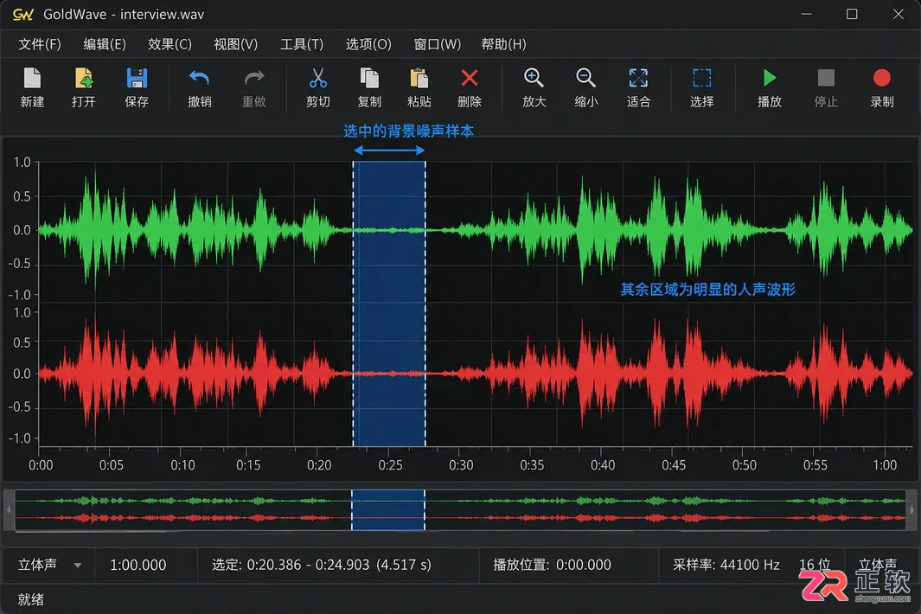
Task: Click the 采样率: 44100 Hz readout
Action: coord(726,566)
